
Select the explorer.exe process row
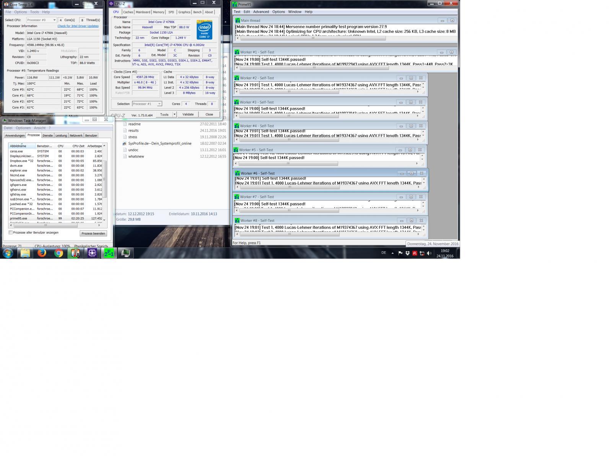[55, 171]
